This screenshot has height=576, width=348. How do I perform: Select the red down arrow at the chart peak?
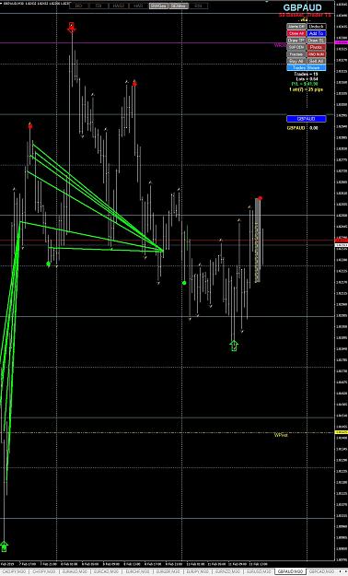coord(72,28)
